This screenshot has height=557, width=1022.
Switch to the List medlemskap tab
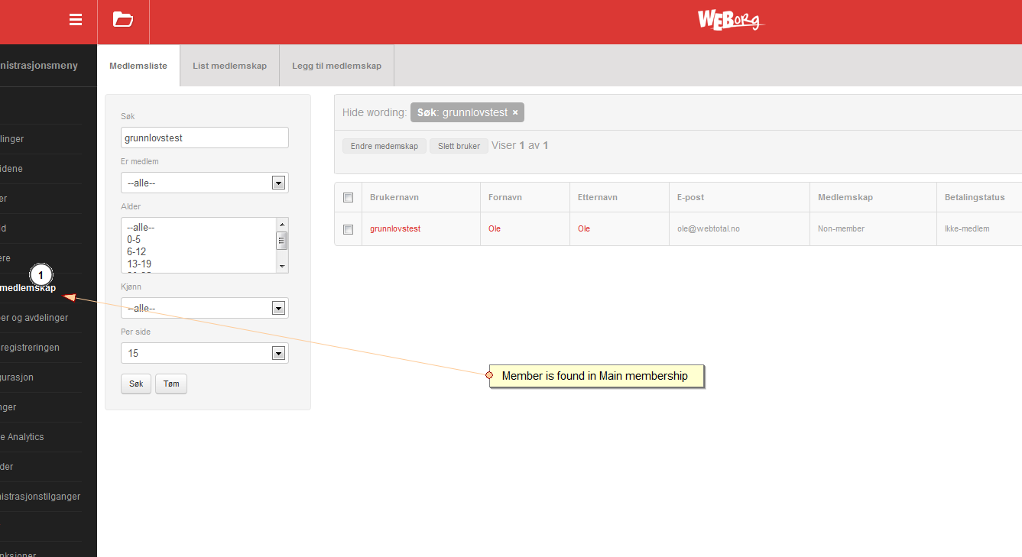coord(230,66)
